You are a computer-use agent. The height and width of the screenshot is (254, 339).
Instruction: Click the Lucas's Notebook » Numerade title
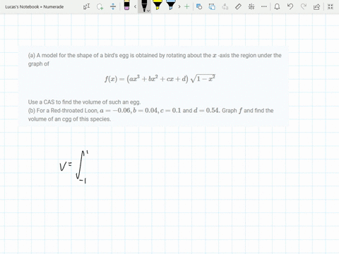(x=35, y=7)
